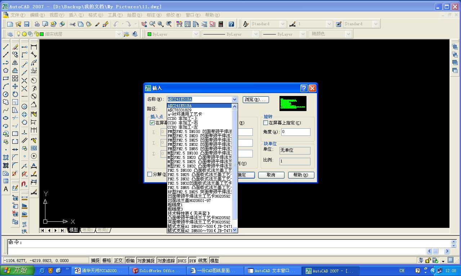
Task: Open a drawing with the toolbar icon
Action: [18, 24]
